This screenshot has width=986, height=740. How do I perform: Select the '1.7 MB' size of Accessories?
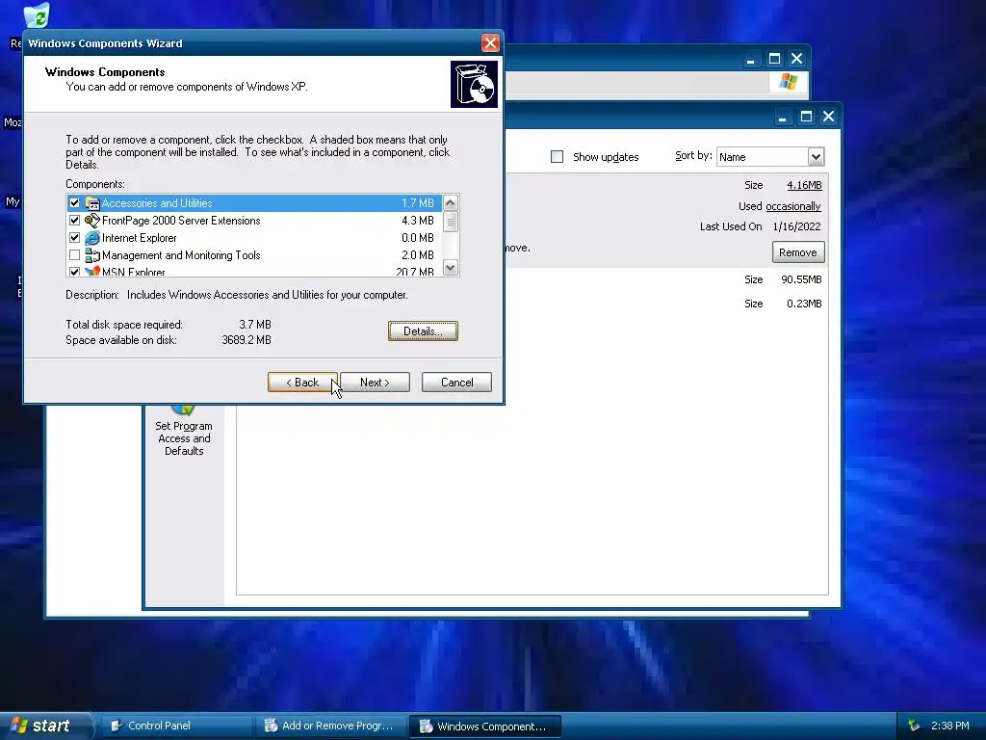click(x=418, y=203)
